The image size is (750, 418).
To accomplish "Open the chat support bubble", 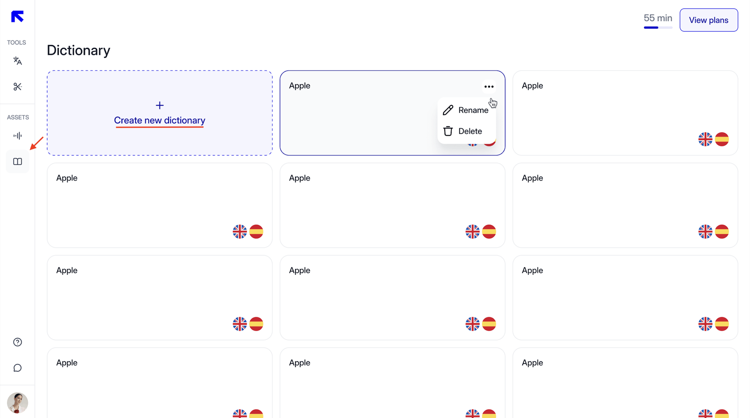I will point(17,367).
